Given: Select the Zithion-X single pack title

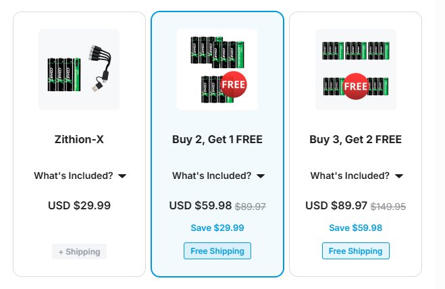Looking at the screenshot, I should pyautogui.click(x=79, y=140).
